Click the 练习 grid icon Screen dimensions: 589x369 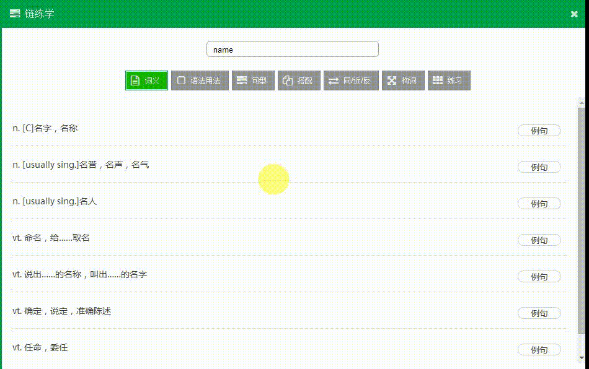click(x=438, y=80)
